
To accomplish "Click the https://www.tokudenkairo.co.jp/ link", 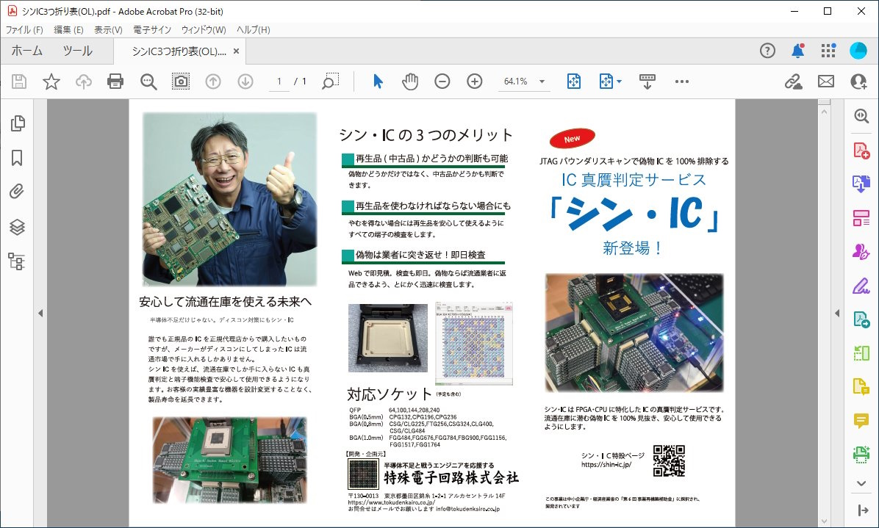I will [391, 502].
